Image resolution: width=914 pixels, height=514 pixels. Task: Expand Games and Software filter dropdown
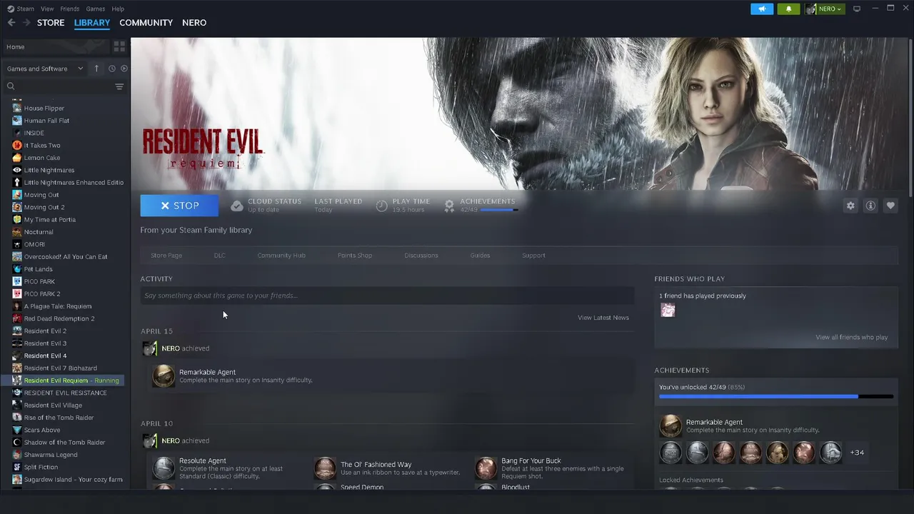pos(44,69)
